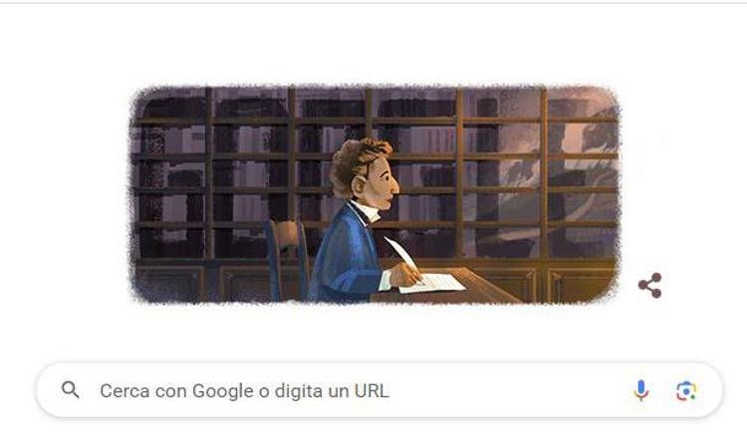Click the blue chair behind the writer
Viewport: 747px width, 445px height.
point(287,260)
